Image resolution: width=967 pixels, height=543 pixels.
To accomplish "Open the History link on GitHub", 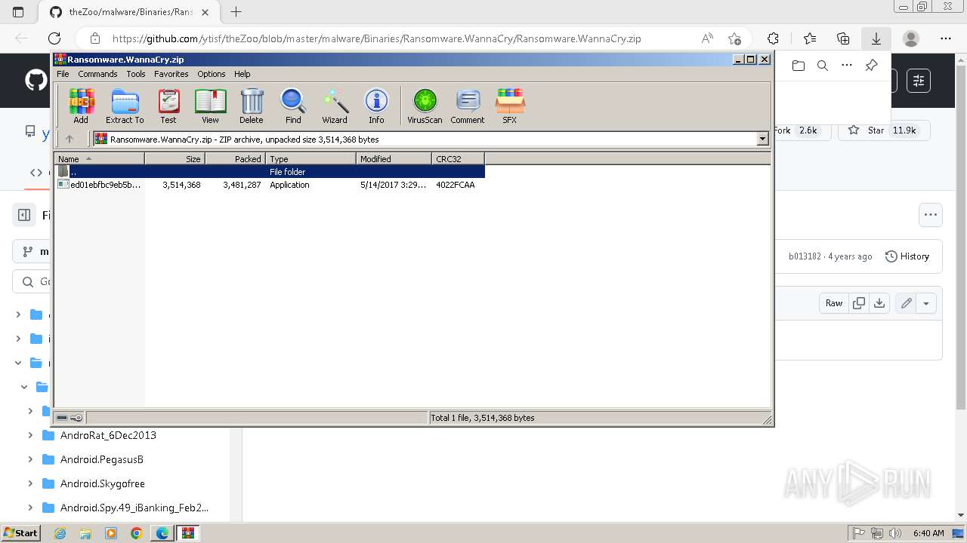I will pyautogui.click(x=907, y=256).
